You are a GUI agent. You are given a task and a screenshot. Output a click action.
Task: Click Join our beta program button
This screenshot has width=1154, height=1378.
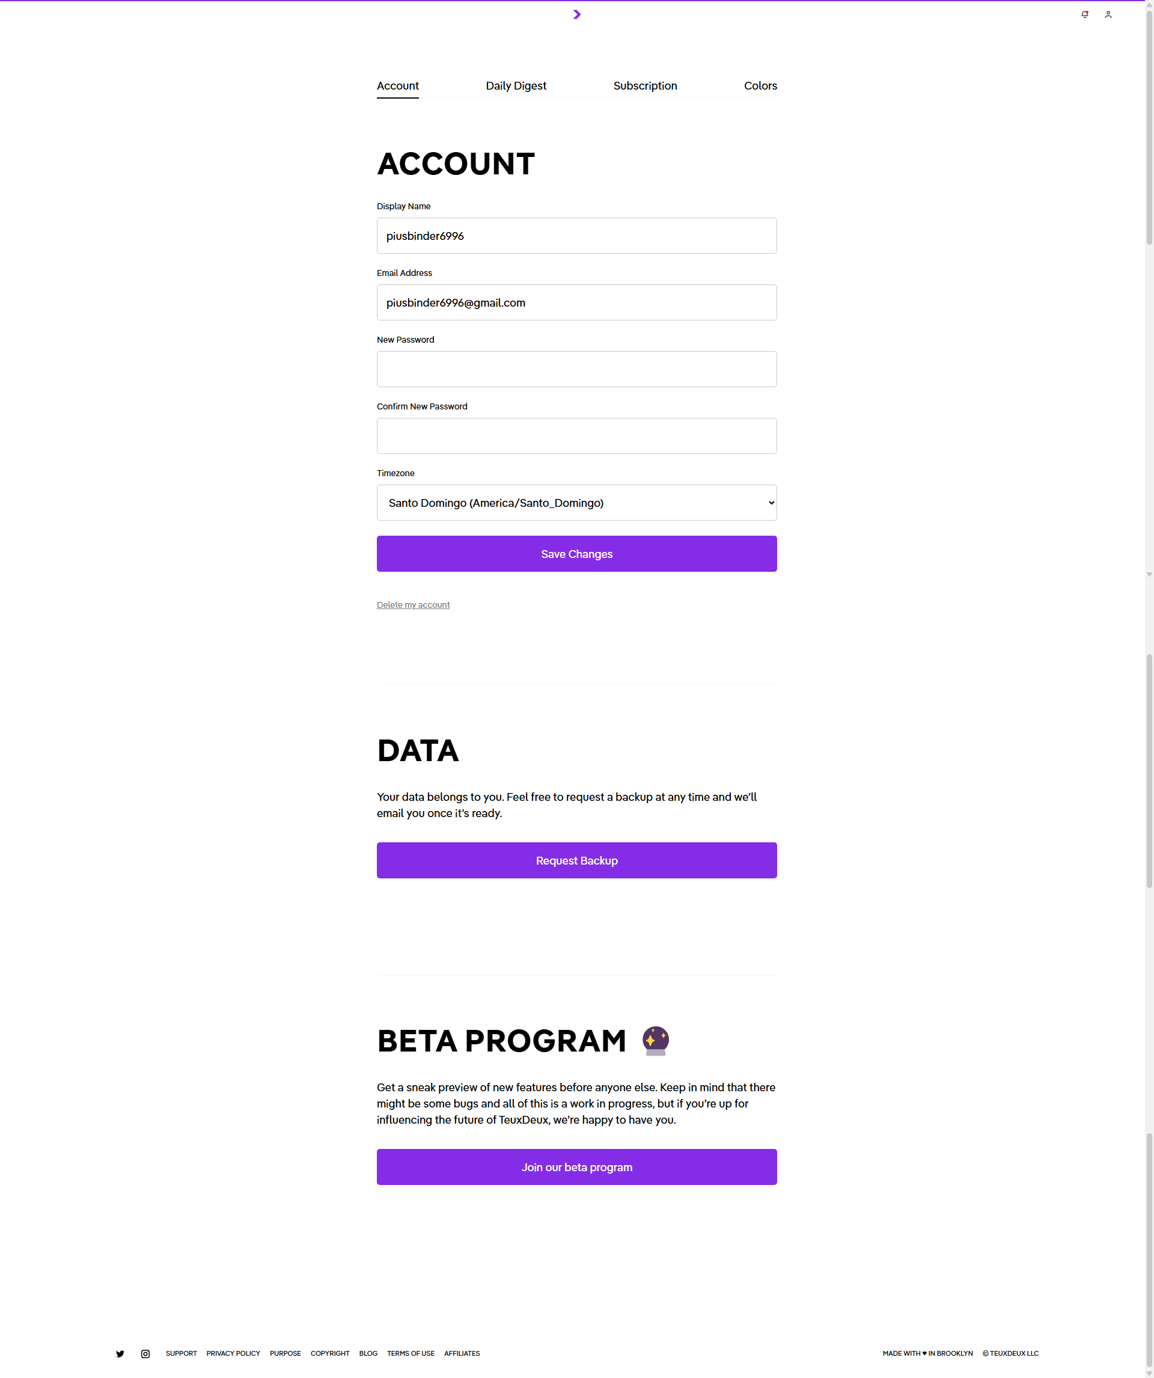[x=576, y=1167]
